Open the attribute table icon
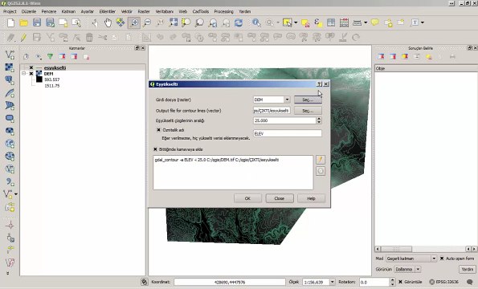The height and width of the screenshot is (289, 478). point(331,22)
